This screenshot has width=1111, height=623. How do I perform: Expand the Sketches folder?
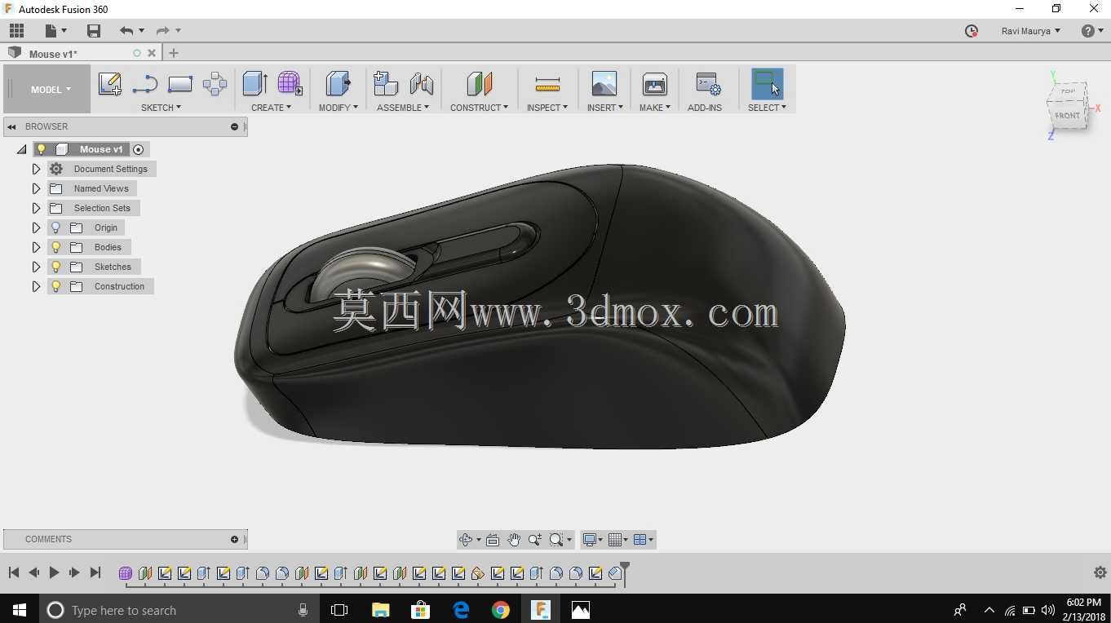click(x=36, y=267)
